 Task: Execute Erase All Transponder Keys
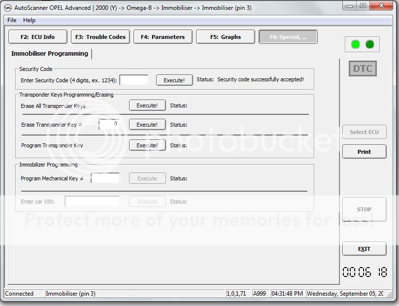coord(147,105)
